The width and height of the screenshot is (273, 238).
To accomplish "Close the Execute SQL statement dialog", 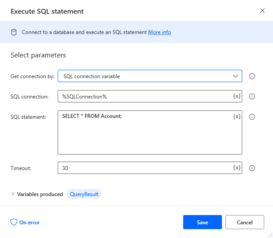I will tap(262, 11).
